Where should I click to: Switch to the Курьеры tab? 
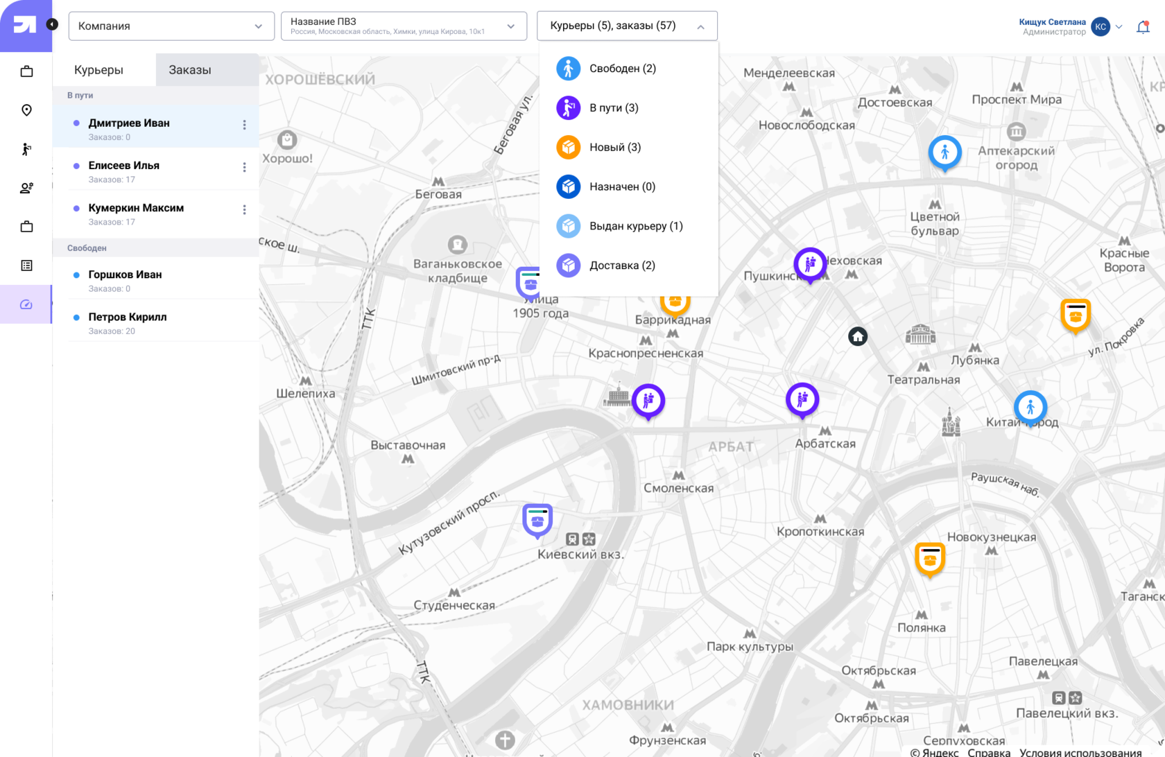104,70
